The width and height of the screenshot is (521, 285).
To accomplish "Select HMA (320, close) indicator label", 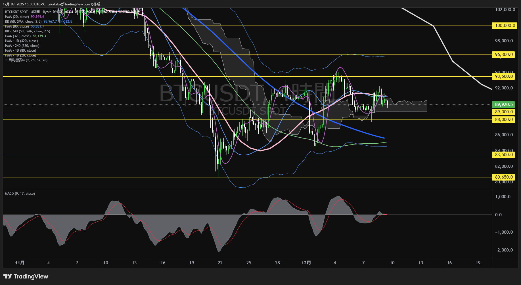I will pos(18,36).
